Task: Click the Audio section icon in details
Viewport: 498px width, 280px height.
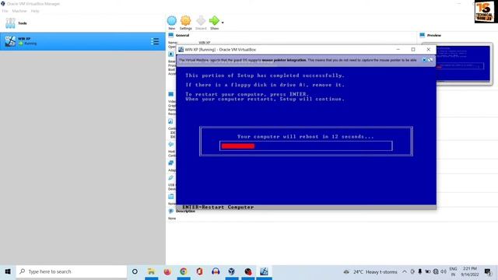Action: click(171, 145)
